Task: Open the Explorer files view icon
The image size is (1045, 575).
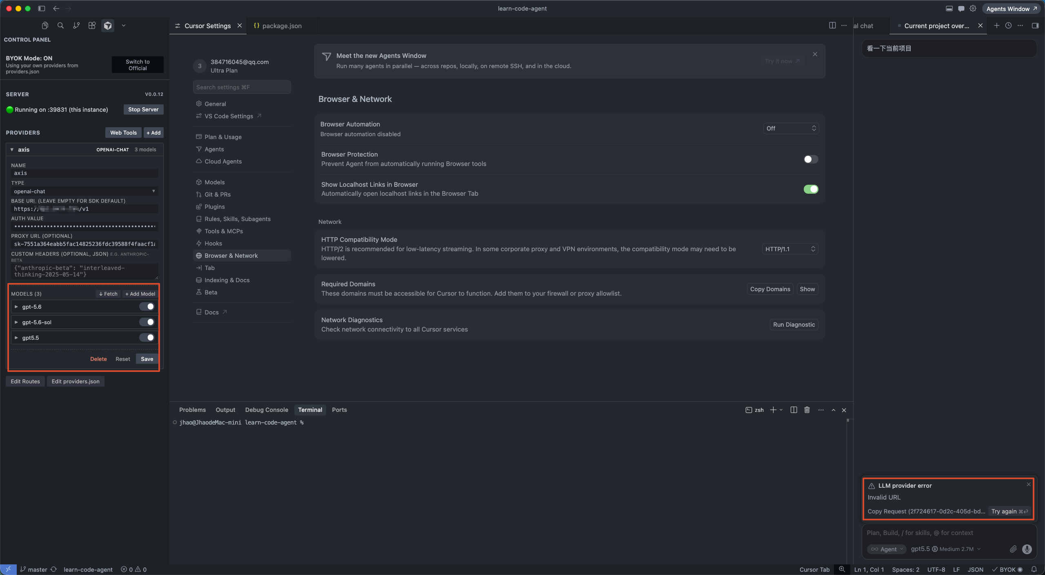Action: click(x=45, y=26)
